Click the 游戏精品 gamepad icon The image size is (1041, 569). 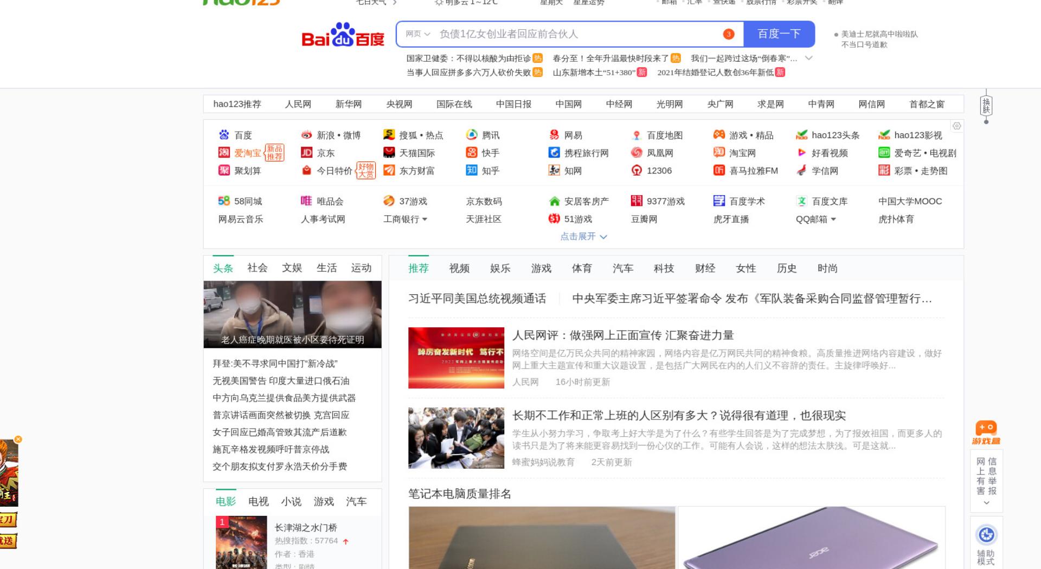[x=719, y=135]
